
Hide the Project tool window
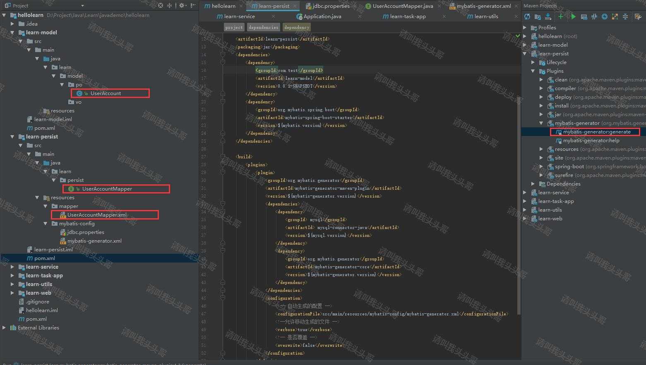(x=193, y=5)
